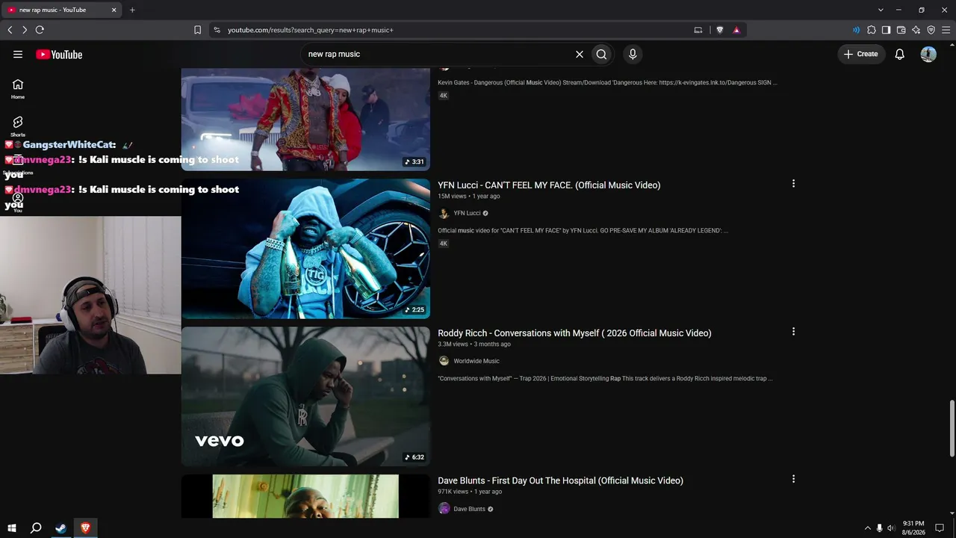Bookmark this page with the bookmark icon
The image size is (956, 538).
tap(197, 30)
